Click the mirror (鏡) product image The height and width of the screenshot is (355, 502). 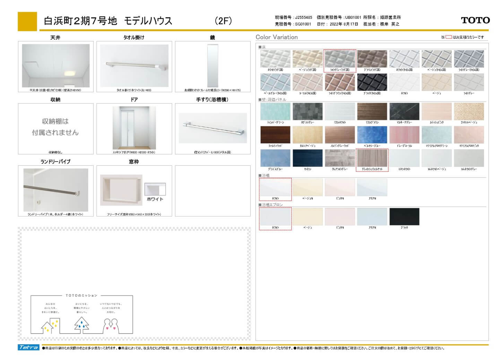coord(212,66)
